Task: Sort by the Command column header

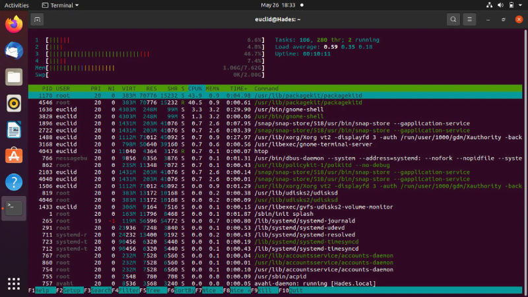Action: pyautogui.click(x=266, y=88)
